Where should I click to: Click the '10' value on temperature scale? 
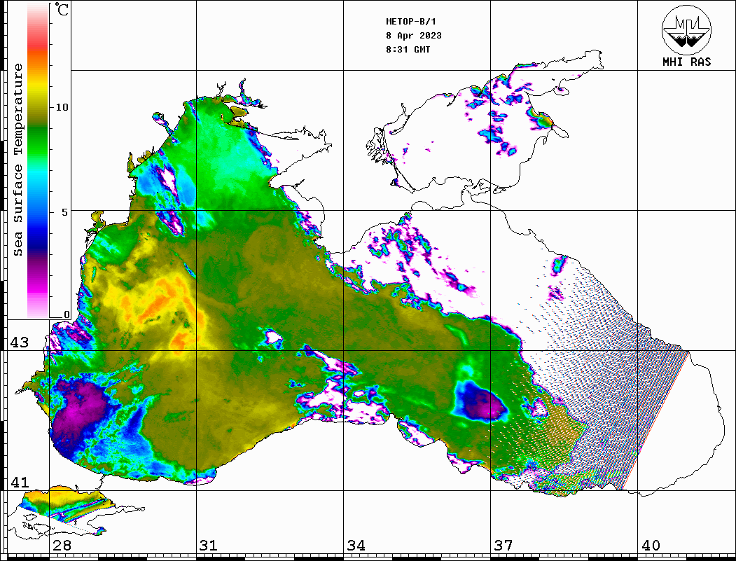tap(62, 107)
